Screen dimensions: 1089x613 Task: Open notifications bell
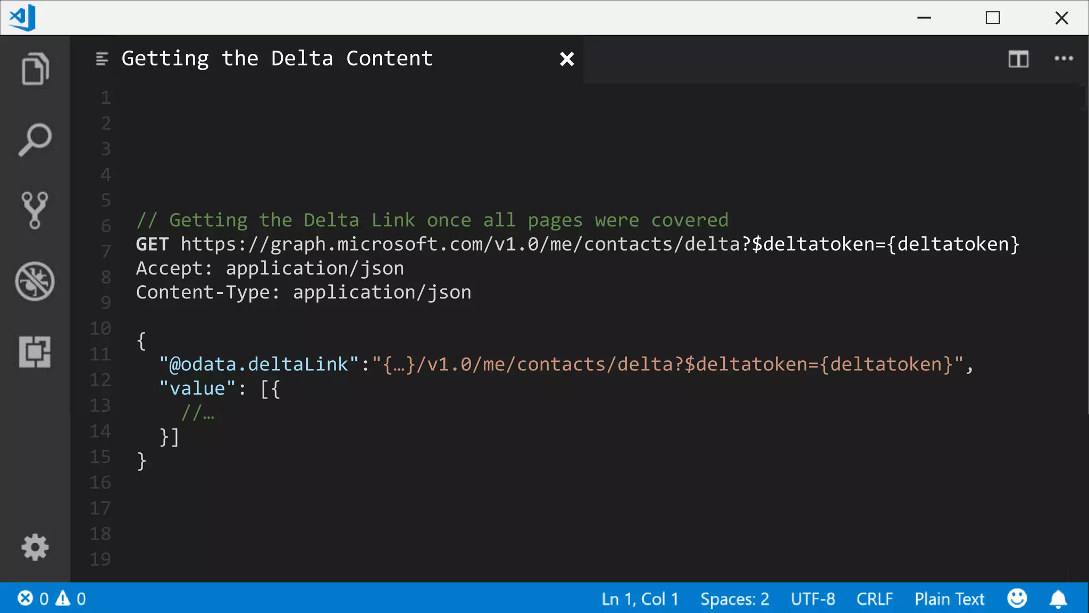point(1058,599)
